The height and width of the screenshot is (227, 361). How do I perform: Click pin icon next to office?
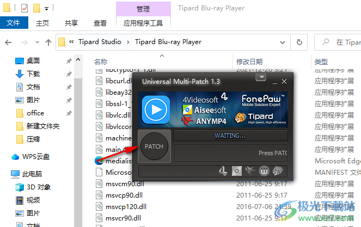(x=69, y=113)
